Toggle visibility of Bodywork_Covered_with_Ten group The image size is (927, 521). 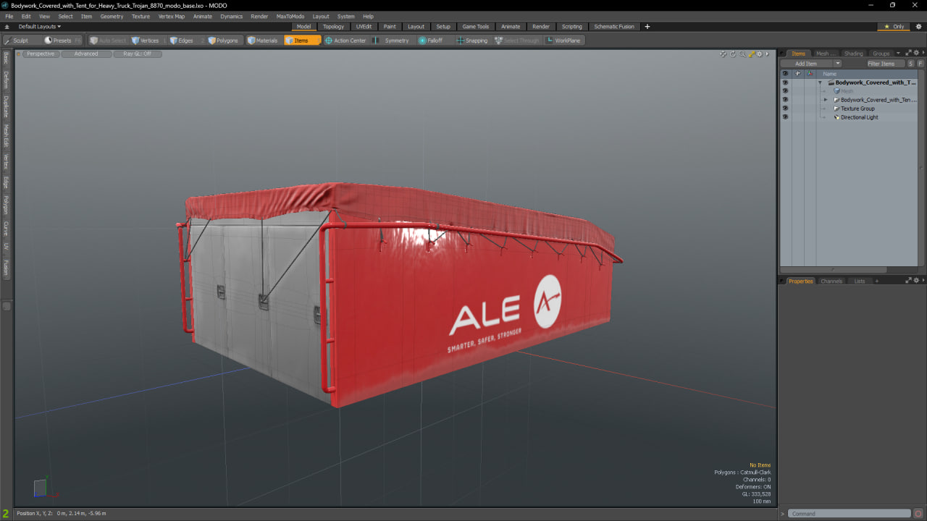pyautogui.click(x=785, y=100)
